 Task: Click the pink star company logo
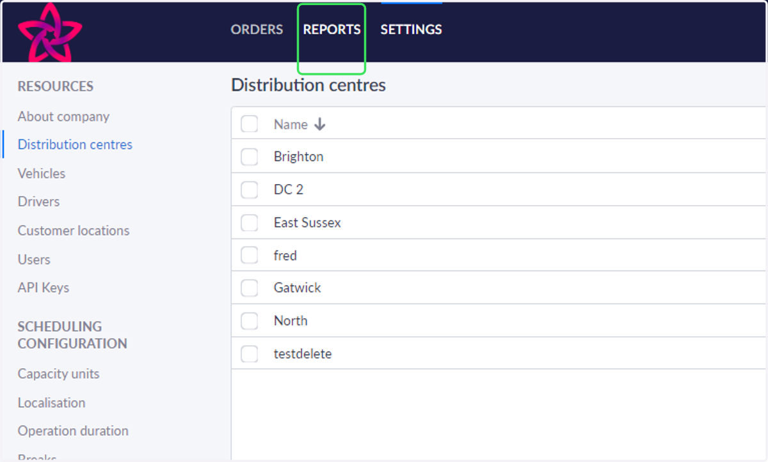(50, 32)
